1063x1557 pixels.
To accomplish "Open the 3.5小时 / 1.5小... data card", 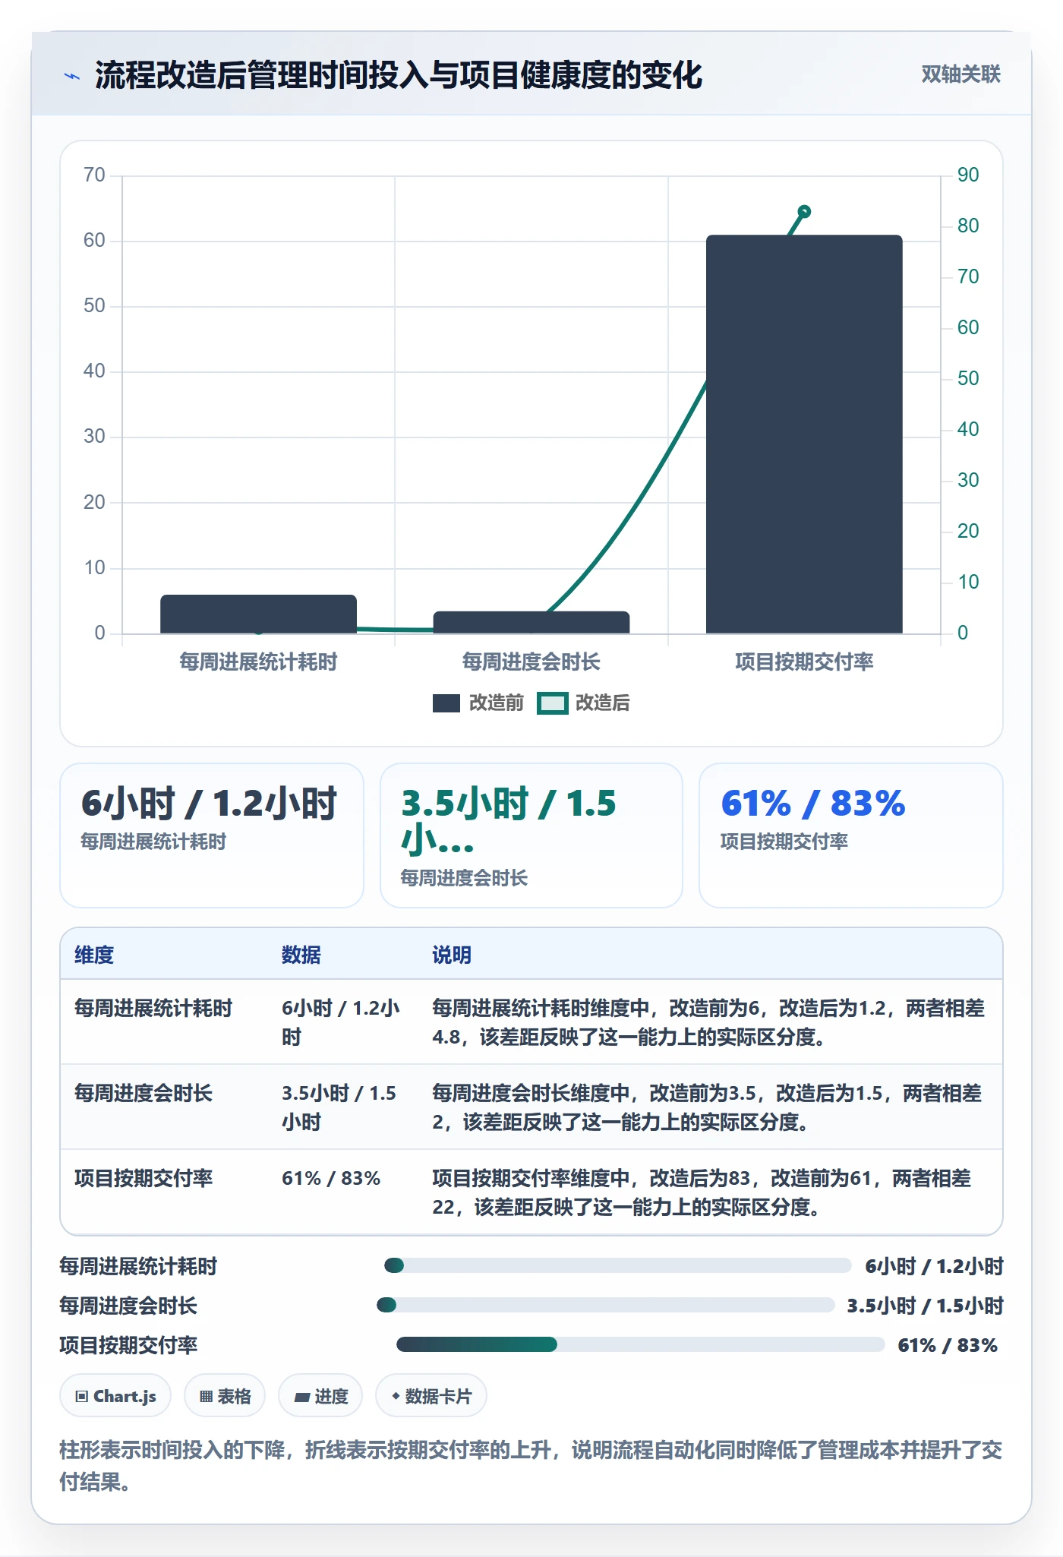I will (x=531, y=835).
